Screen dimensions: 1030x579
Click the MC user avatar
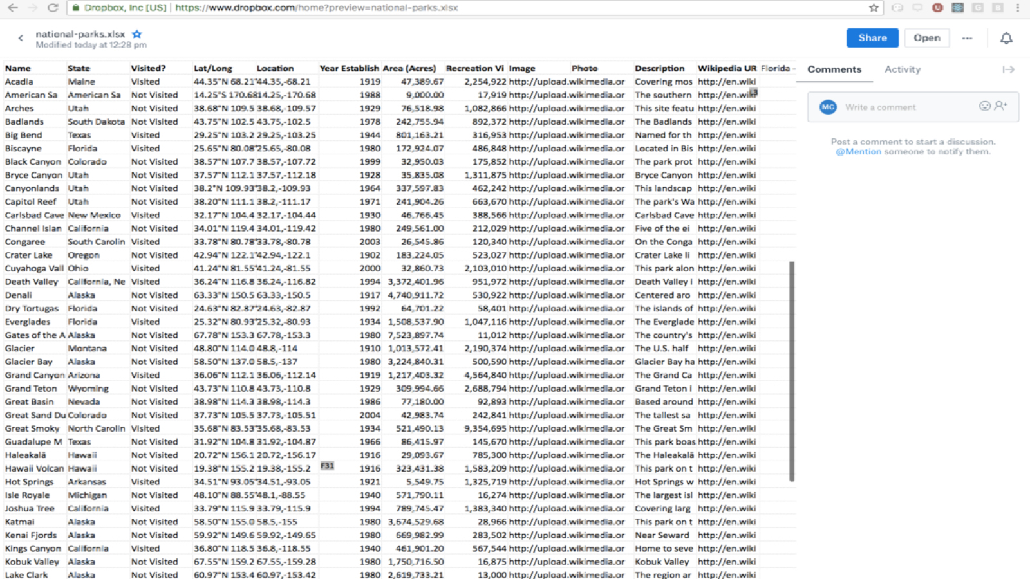[x=828, y=107]
